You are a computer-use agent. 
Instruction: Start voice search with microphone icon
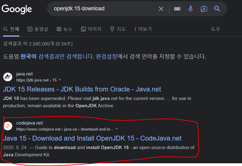(191, 9)
